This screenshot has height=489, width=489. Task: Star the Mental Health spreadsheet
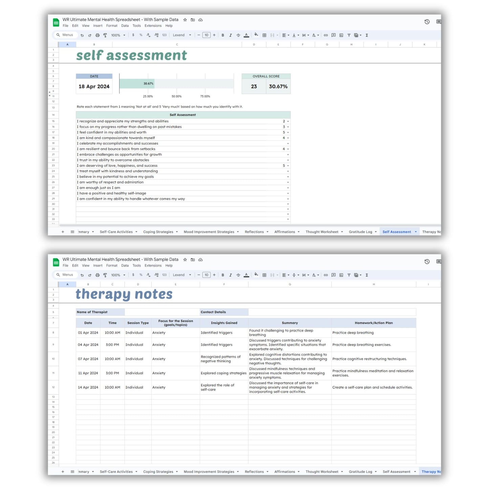pyautogui.click(x=185, y=20)
